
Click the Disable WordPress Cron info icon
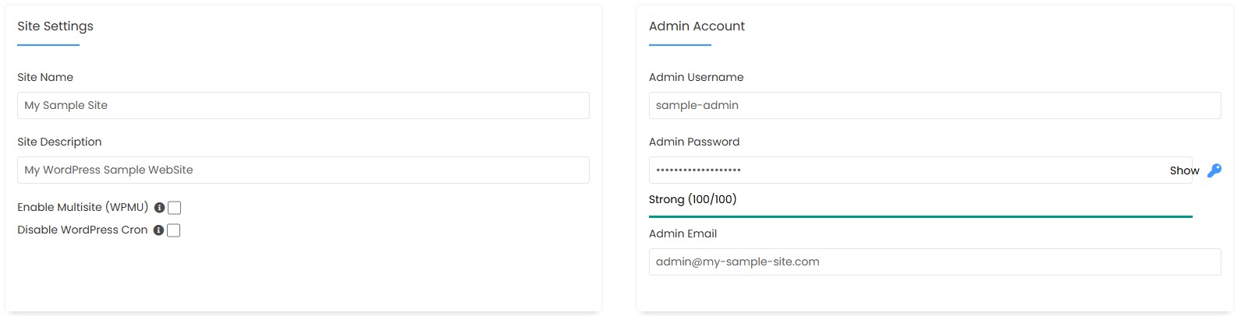[158, 230]
